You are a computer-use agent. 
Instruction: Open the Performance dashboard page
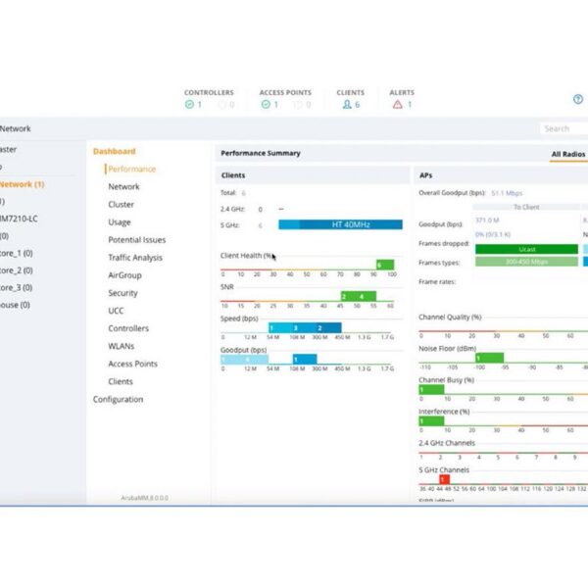[x=131, y=169]
